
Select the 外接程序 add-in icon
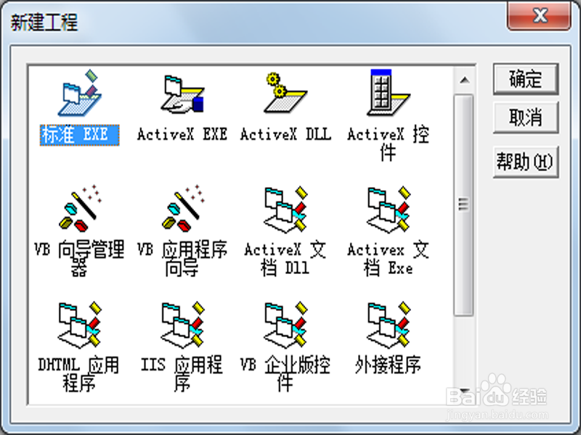click(389, 325)
